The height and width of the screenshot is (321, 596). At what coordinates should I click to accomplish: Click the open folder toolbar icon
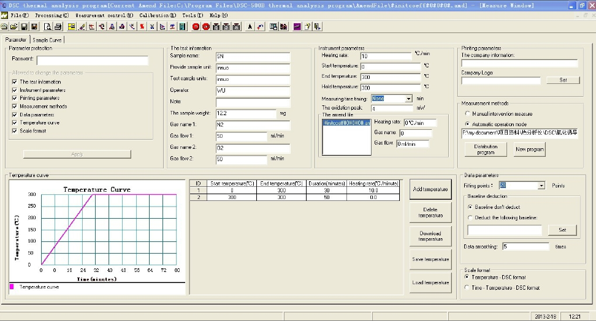point(14,26)
